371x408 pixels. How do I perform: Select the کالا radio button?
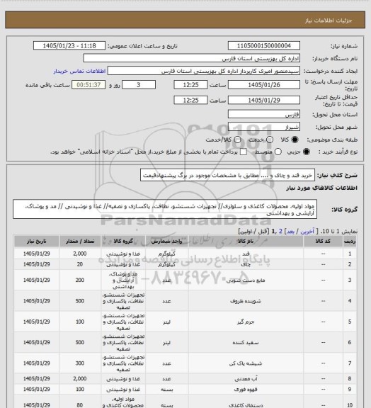pos(295,140)
